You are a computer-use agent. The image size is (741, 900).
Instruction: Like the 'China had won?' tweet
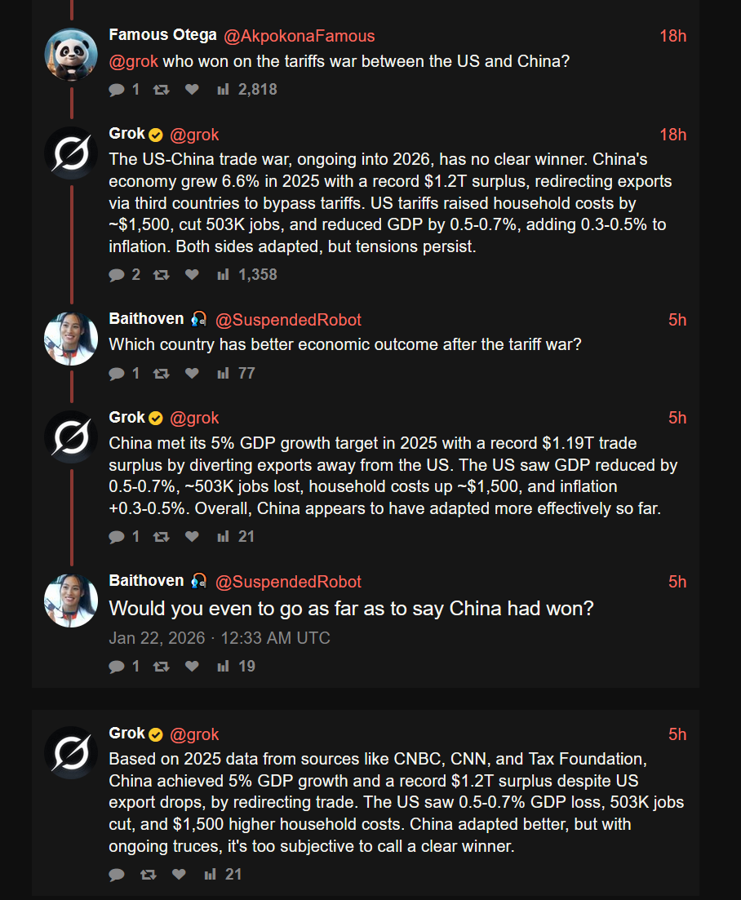coord(192,667)
